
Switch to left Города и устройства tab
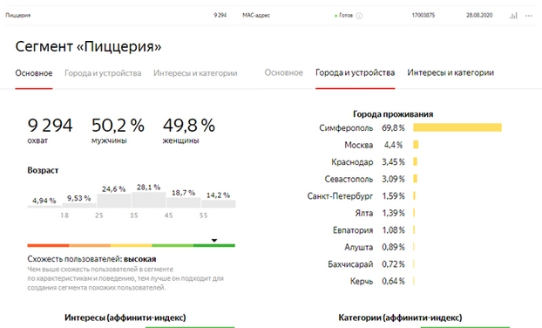click(103, 73)
